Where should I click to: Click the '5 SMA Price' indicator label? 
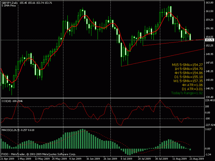[9, 5]
